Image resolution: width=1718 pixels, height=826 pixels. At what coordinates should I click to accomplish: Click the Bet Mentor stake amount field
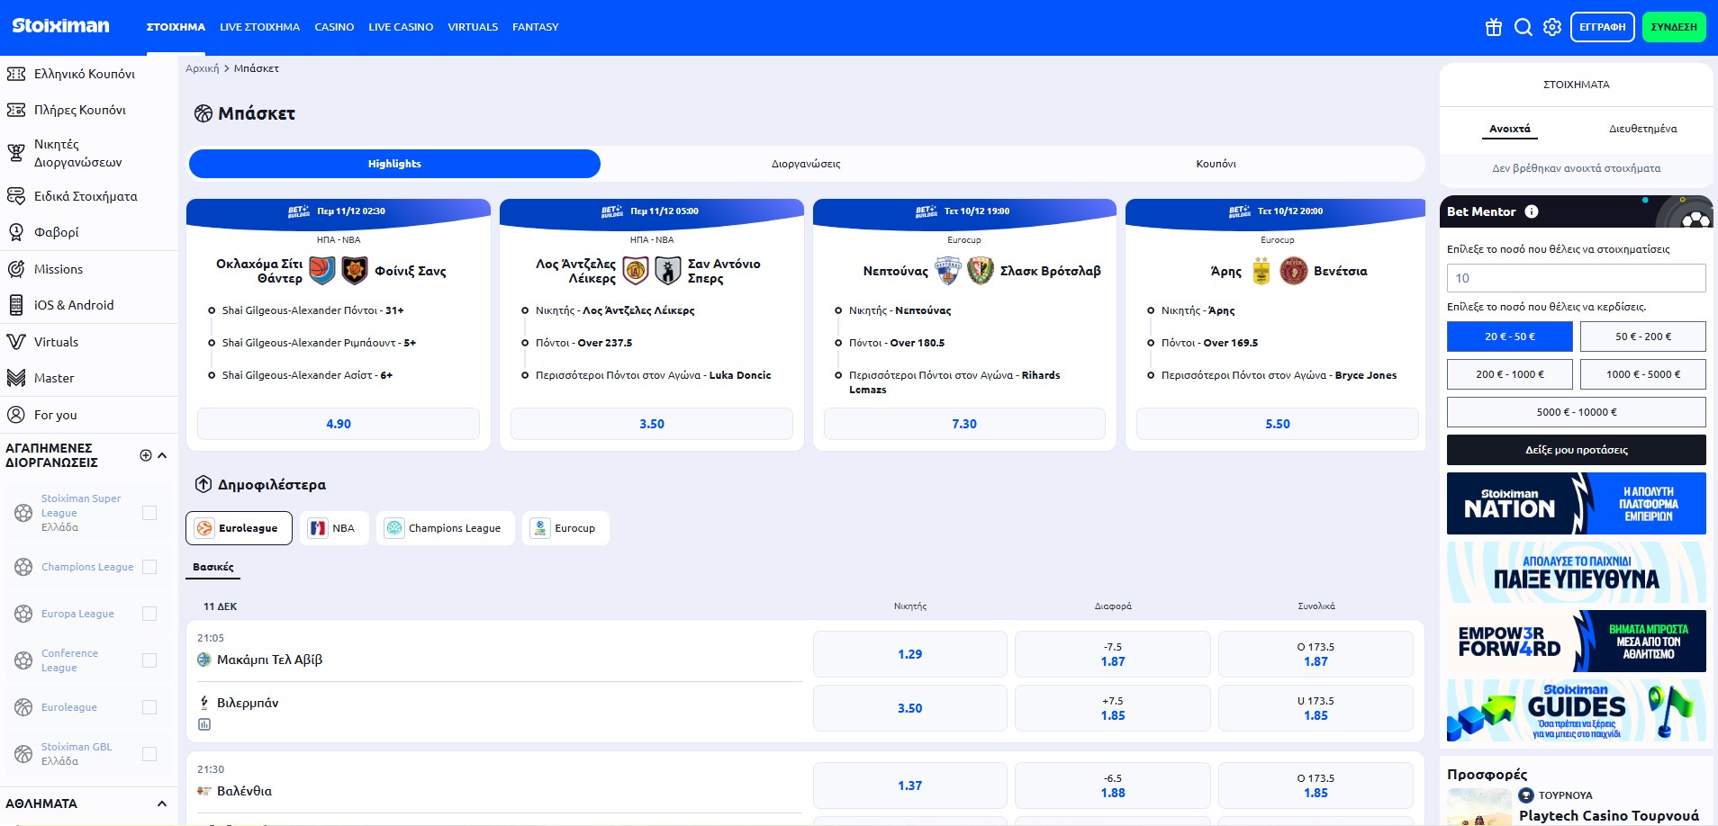(1576, 278)
